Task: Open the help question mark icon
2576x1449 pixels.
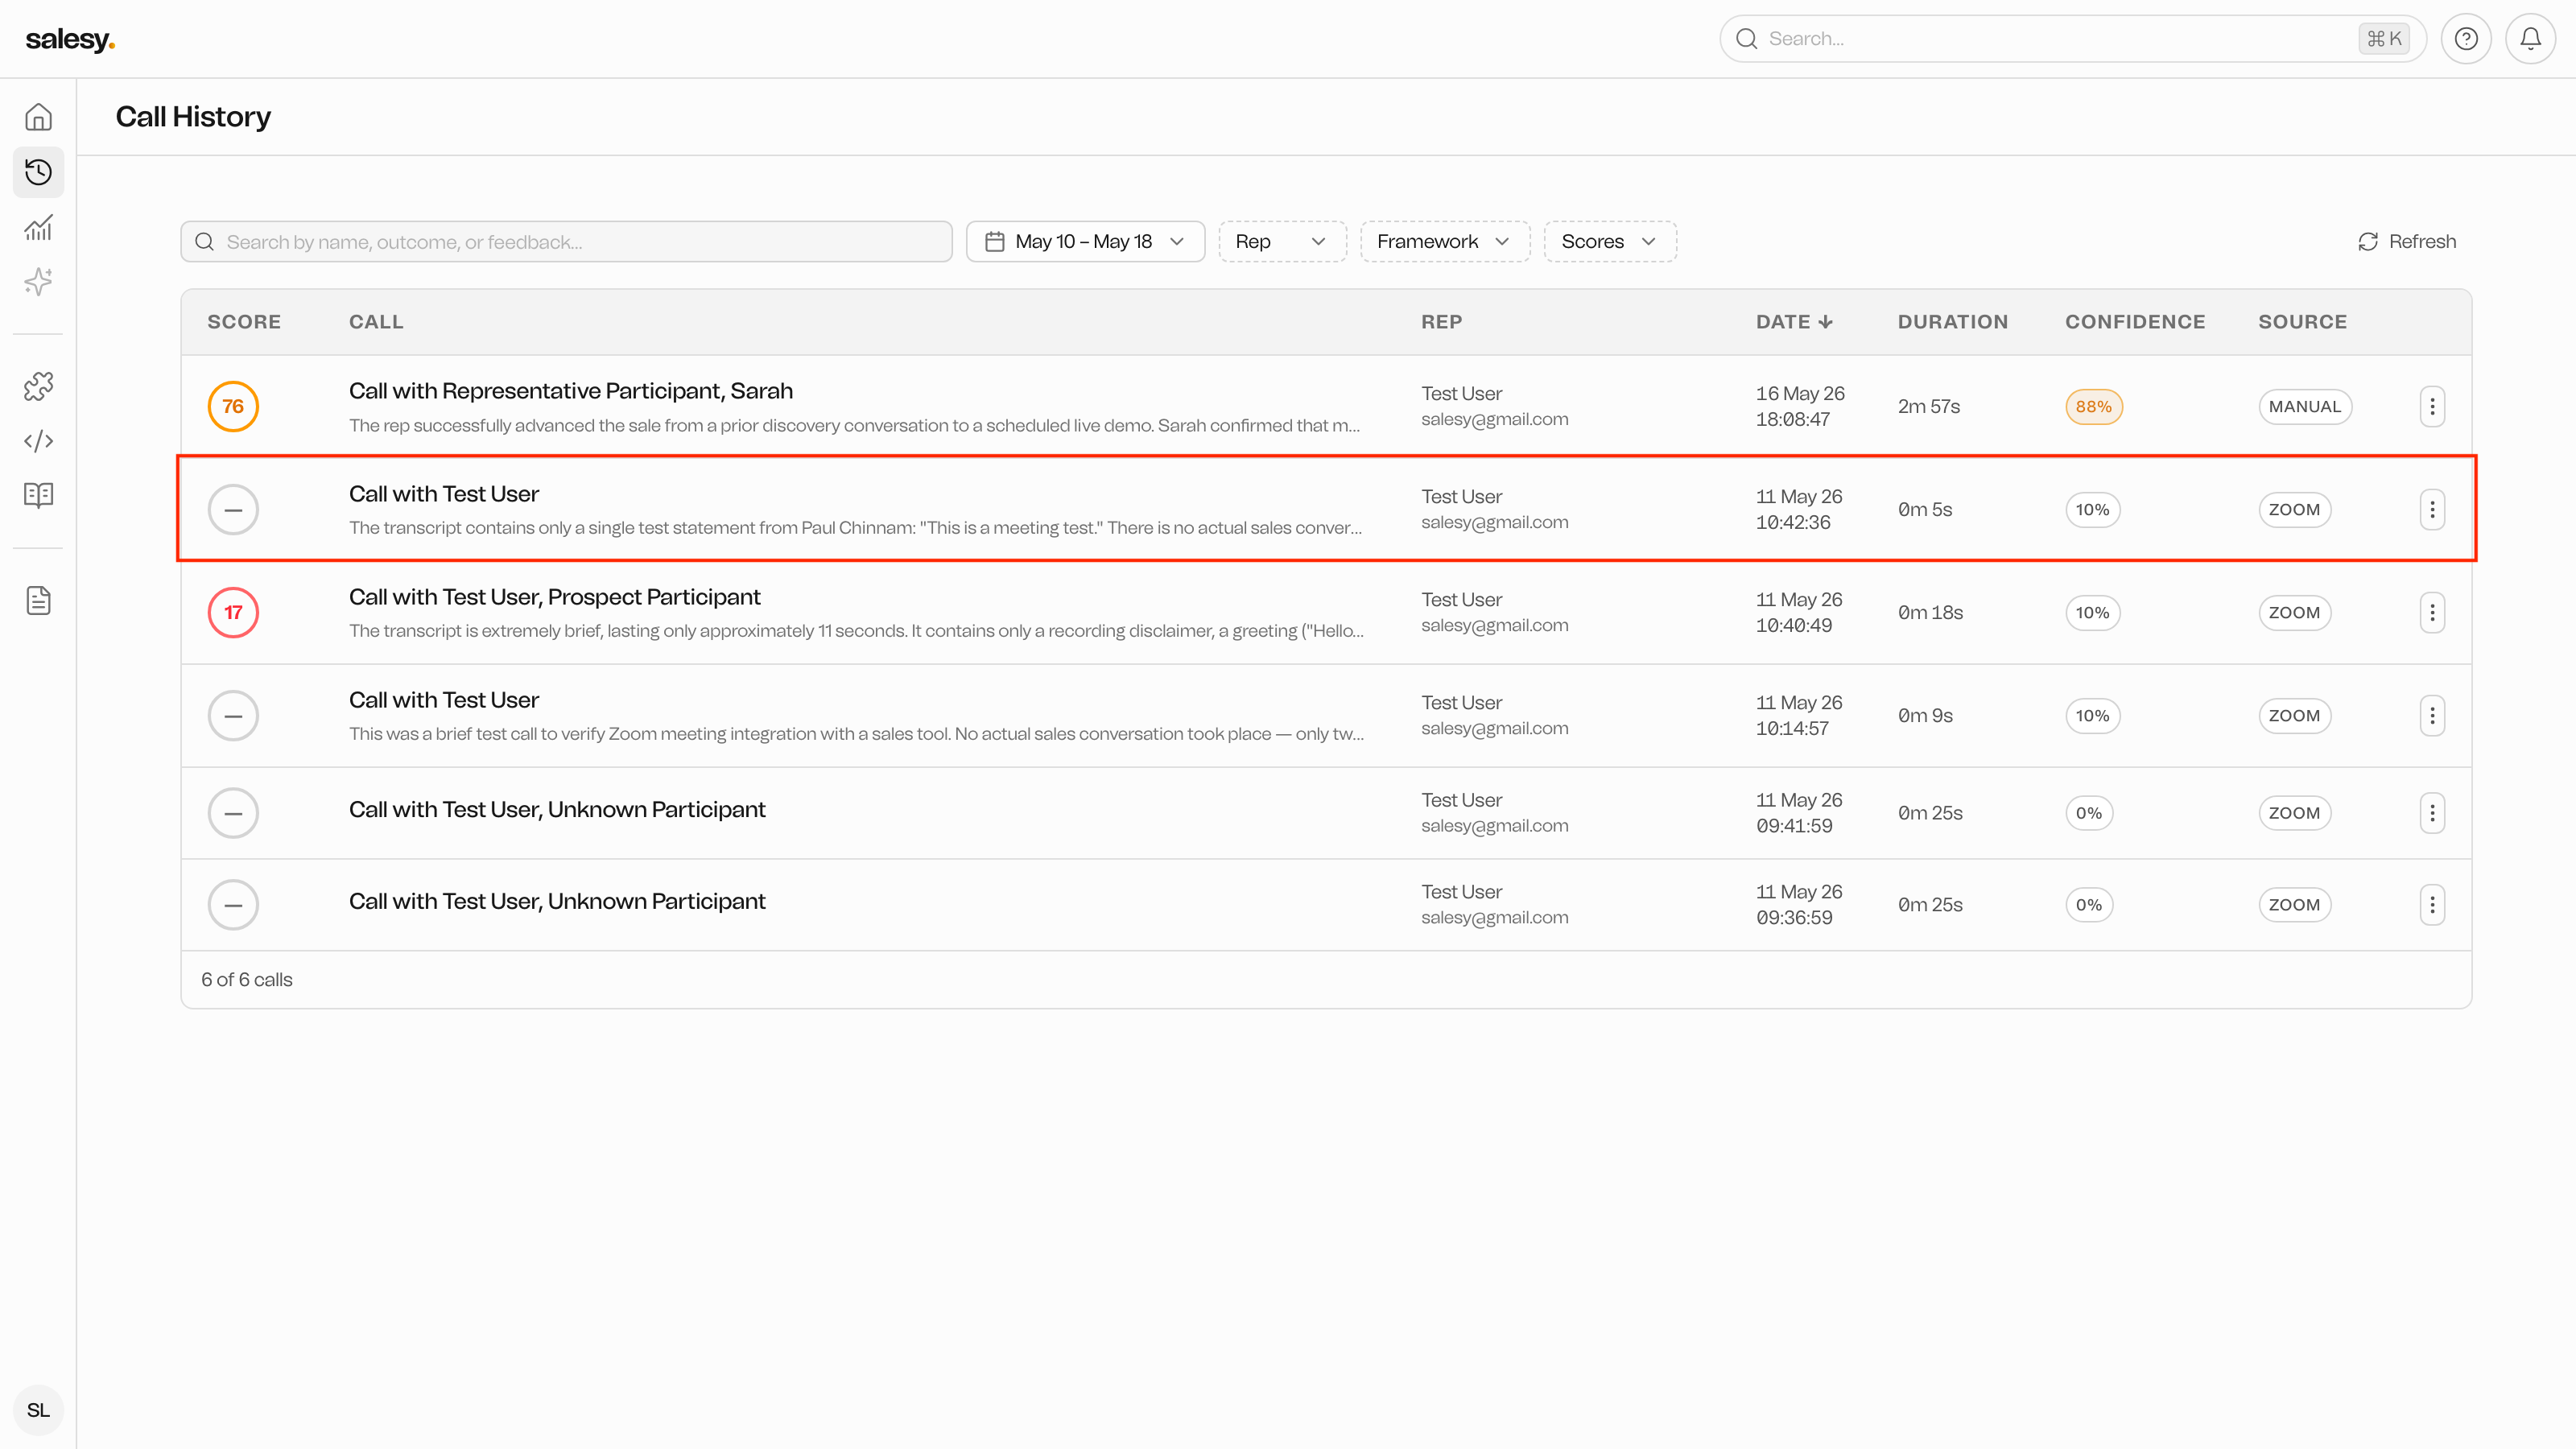Action: pos(2466,39)
